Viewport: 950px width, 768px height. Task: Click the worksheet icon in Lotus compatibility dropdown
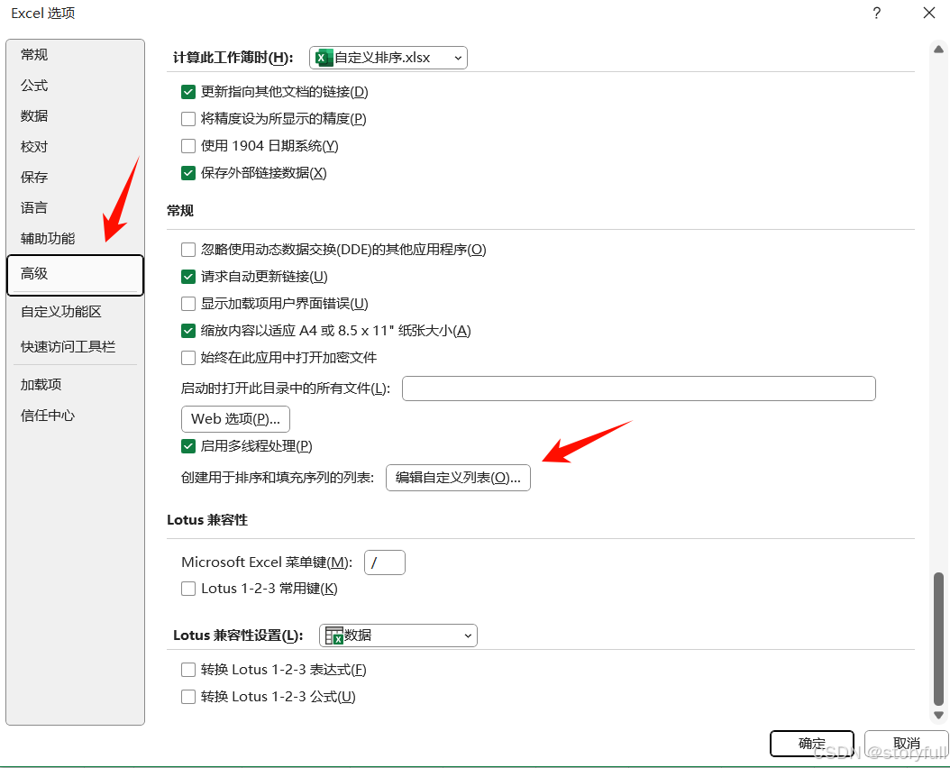tap(333, 635)
